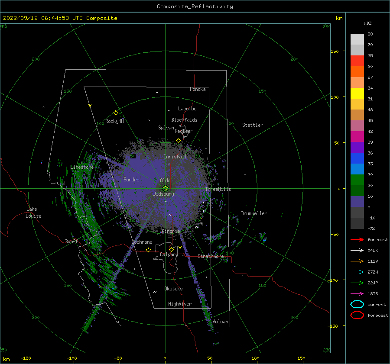Click yellow diamond marker near RockyMH
390x364 pixels.
tap(116, 113)
